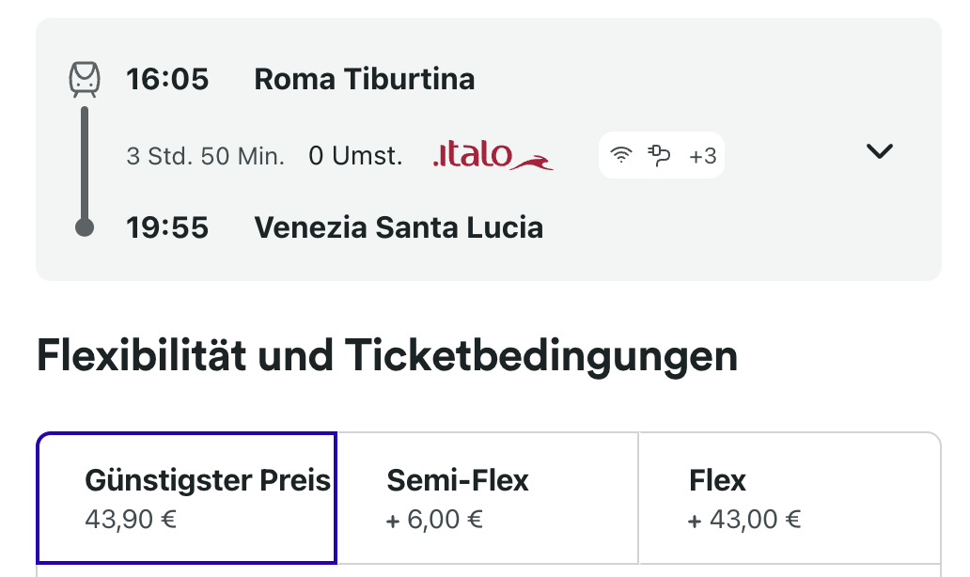Viewport: 970px width, 577px height.
Task: Select the Günstigster Preis fare option
Action: click(186, 497)
